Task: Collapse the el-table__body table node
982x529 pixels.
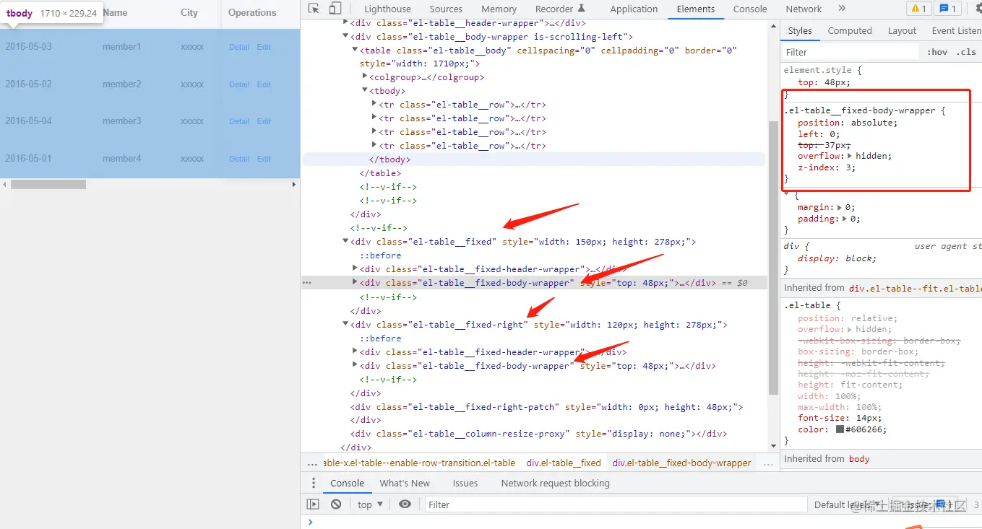Action: [355, 50]
